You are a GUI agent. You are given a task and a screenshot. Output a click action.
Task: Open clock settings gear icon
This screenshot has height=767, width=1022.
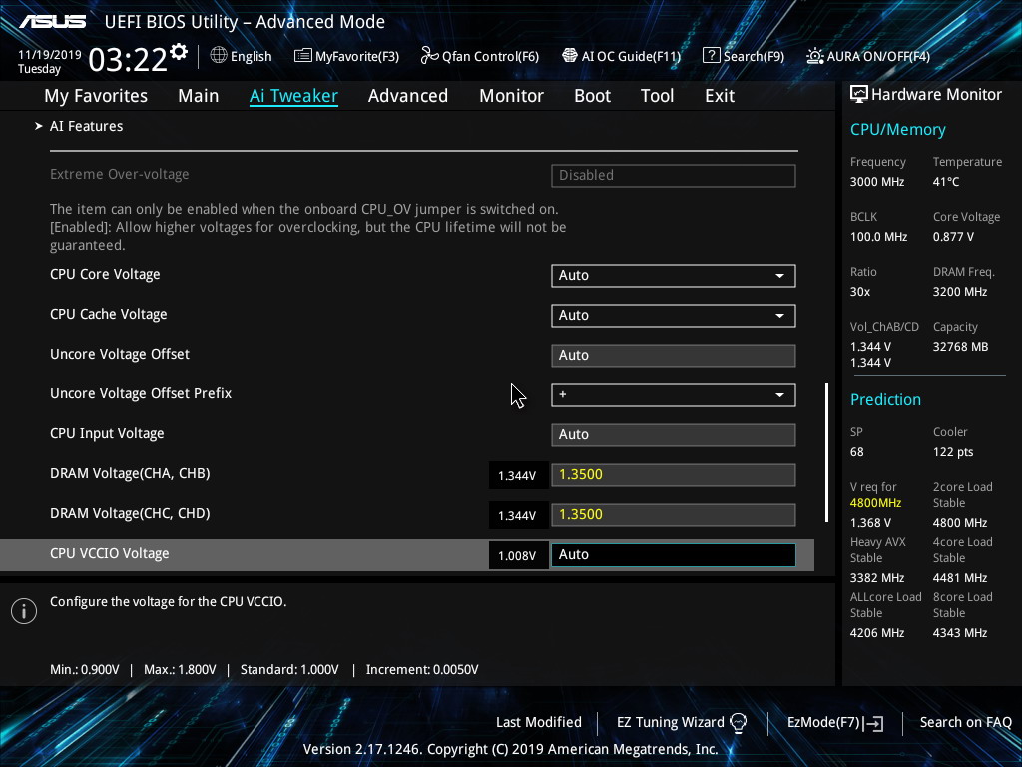click(179, 52)
